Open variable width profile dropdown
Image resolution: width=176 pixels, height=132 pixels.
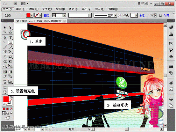tap(90, 15)
